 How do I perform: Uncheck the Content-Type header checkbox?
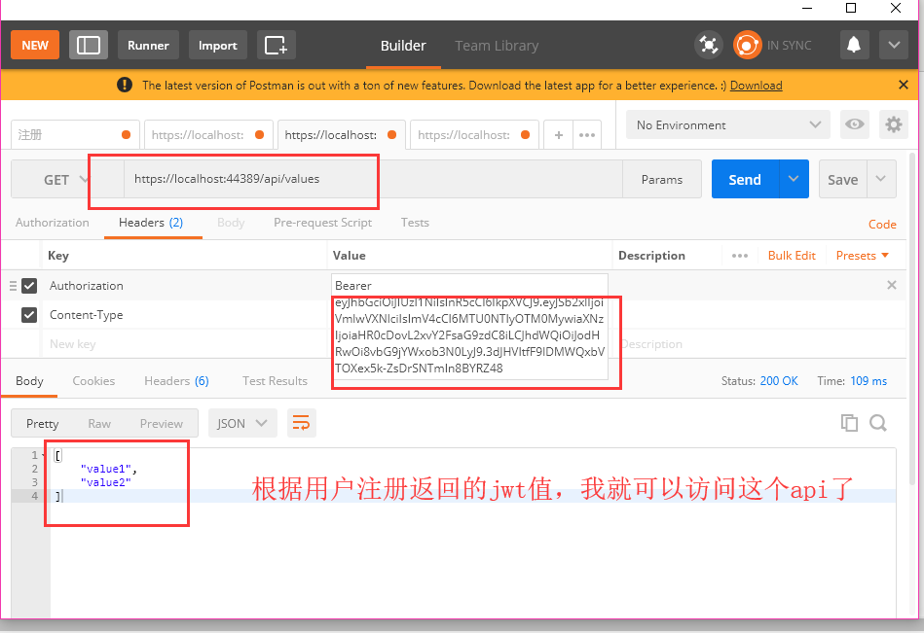pyautogui.click(x=29, y=315)
